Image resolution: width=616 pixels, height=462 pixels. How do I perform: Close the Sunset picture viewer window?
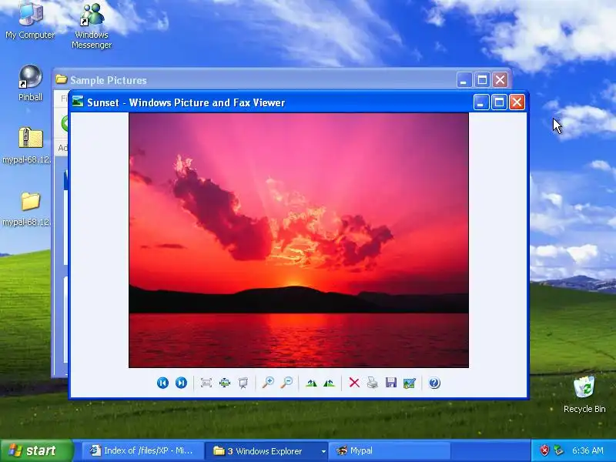click(x=517, y=102)
